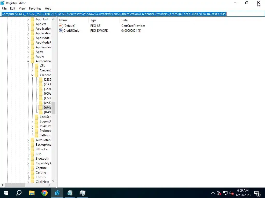Viewport: 265px width, 198px height.
Task: Expand the Bluetooth key
Action: (x=28, y=159)
